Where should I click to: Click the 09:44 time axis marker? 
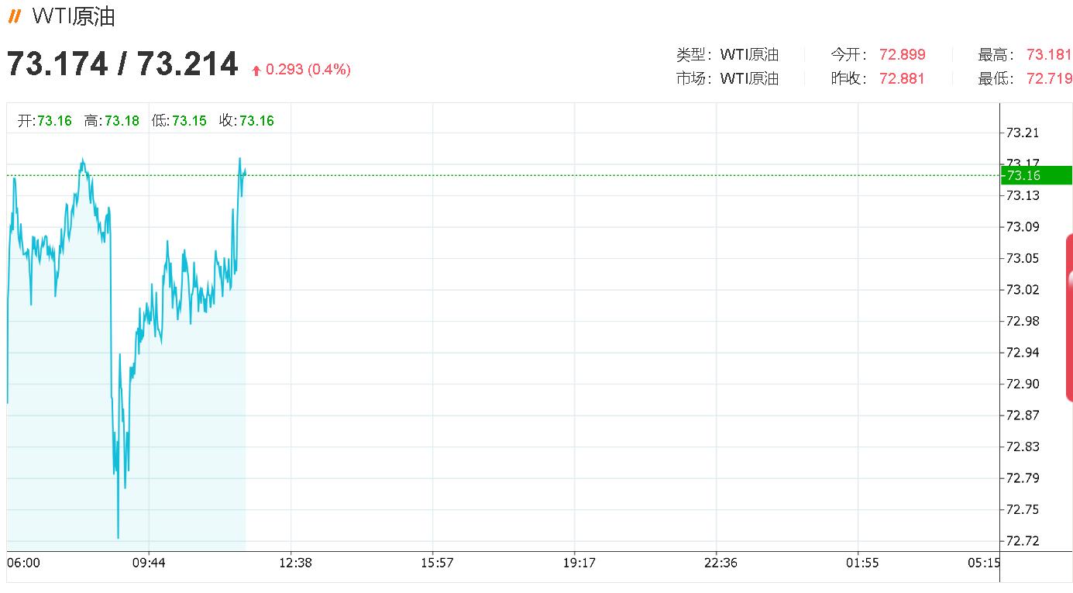point(150,563)
